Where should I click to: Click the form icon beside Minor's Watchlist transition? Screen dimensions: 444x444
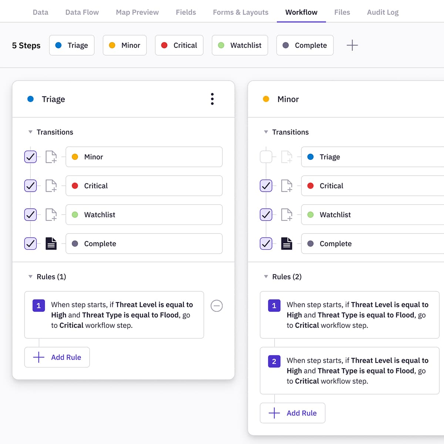tap(287, 215)
